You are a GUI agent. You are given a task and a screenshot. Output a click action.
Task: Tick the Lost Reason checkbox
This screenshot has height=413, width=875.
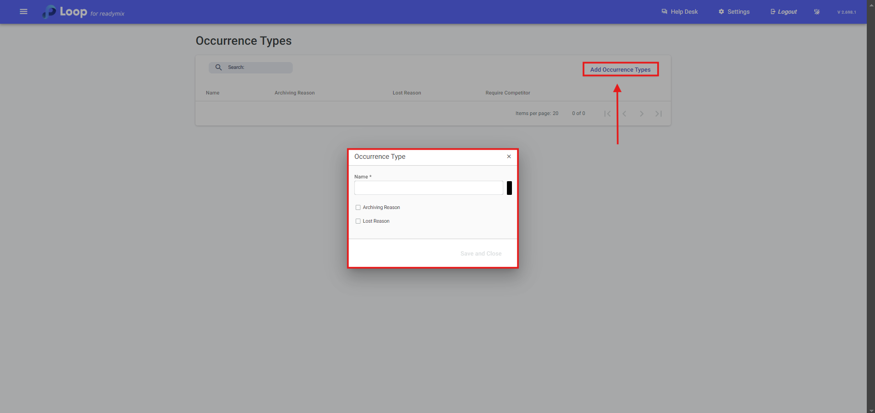(358, 221)
